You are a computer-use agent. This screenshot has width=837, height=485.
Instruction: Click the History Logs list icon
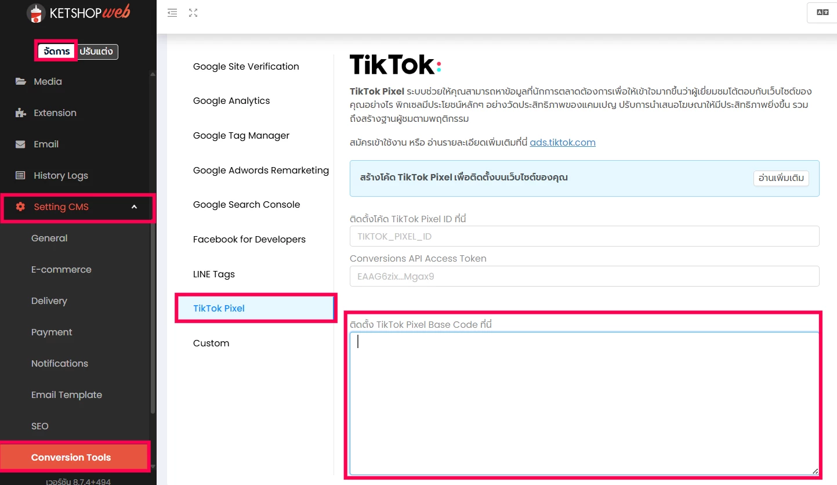pos(20,175)
